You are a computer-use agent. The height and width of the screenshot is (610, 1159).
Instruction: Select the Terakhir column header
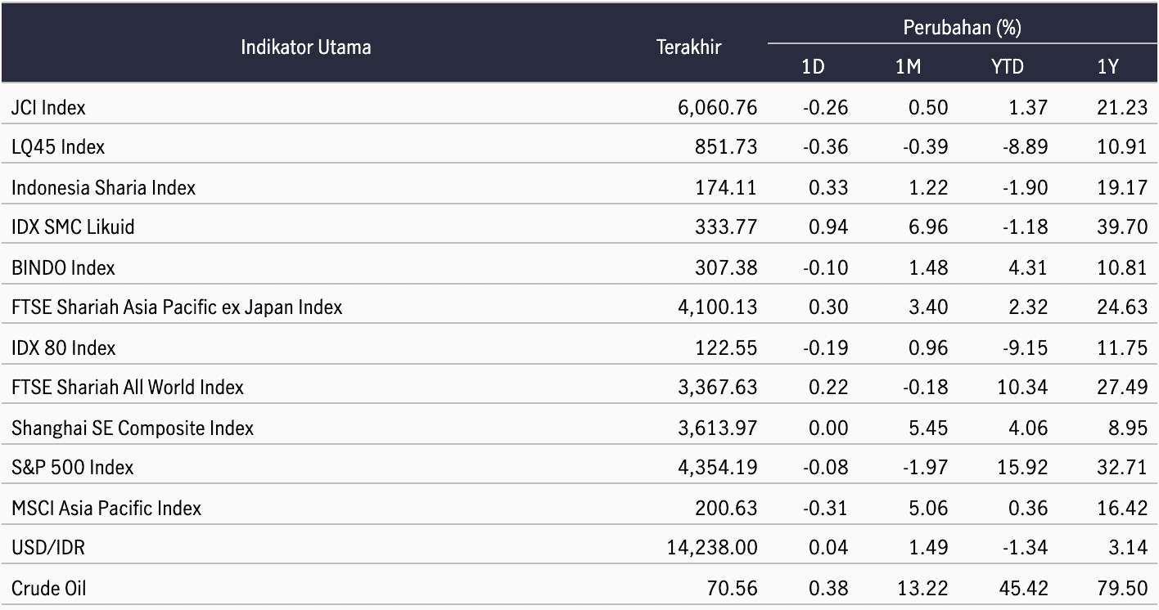tap(689, 47)
